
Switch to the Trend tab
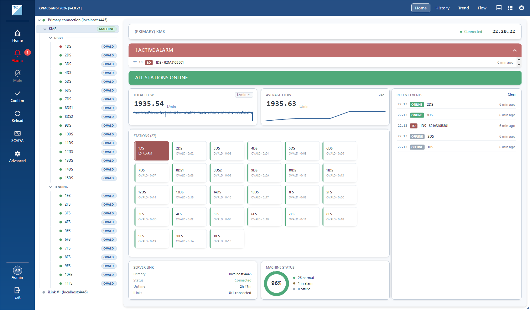tap(463, 8)
